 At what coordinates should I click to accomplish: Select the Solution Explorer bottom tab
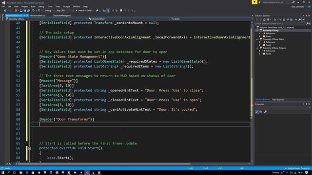click(263, 100)
